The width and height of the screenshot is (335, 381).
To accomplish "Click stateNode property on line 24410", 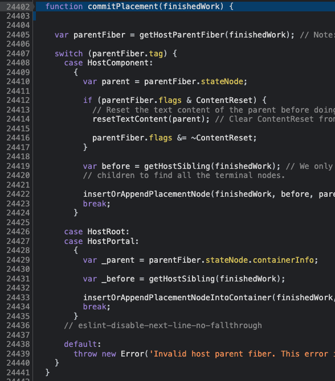I will tap(222, 81).
